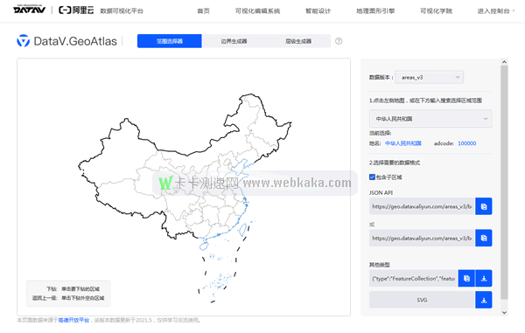
Task: Click the SVG button
Action: (422, 300)
